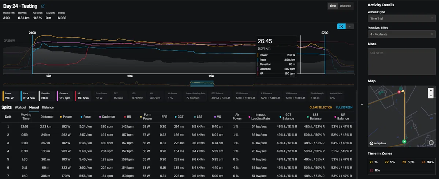Open the map info attribution icon

[x=431, y=142]
